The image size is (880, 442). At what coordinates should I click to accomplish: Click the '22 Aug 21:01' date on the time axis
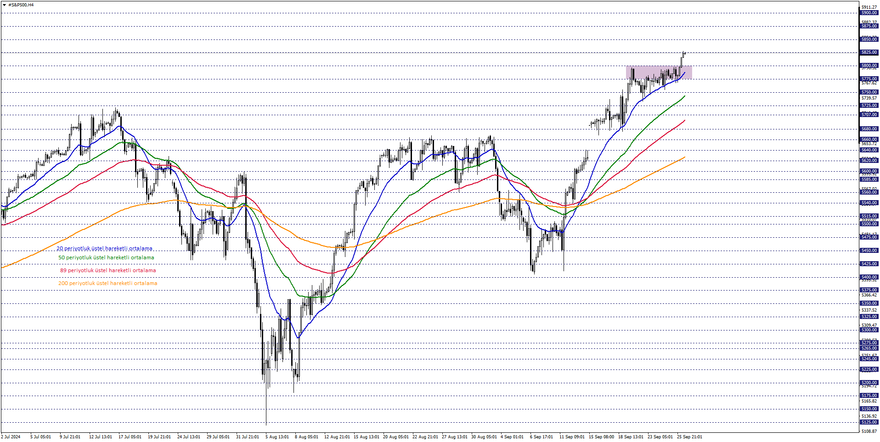pos(425,437)
